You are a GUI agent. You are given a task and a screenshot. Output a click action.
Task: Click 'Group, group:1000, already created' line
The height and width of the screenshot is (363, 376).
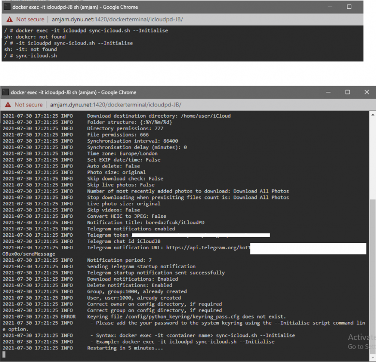(x=137, y=291)
